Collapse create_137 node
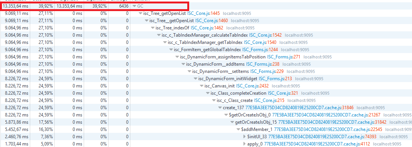 coord(220,108)
